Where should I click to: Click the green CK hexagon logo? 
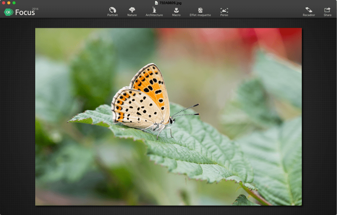[x=8, y=12]
